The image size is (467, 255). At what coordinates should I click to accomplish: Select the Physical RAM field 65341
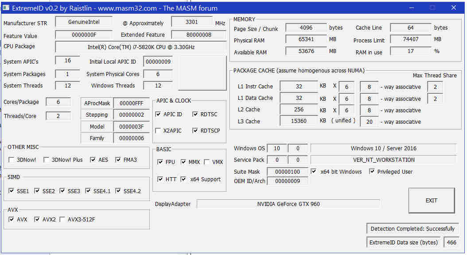pyautogui.click(x=306, y=39)
